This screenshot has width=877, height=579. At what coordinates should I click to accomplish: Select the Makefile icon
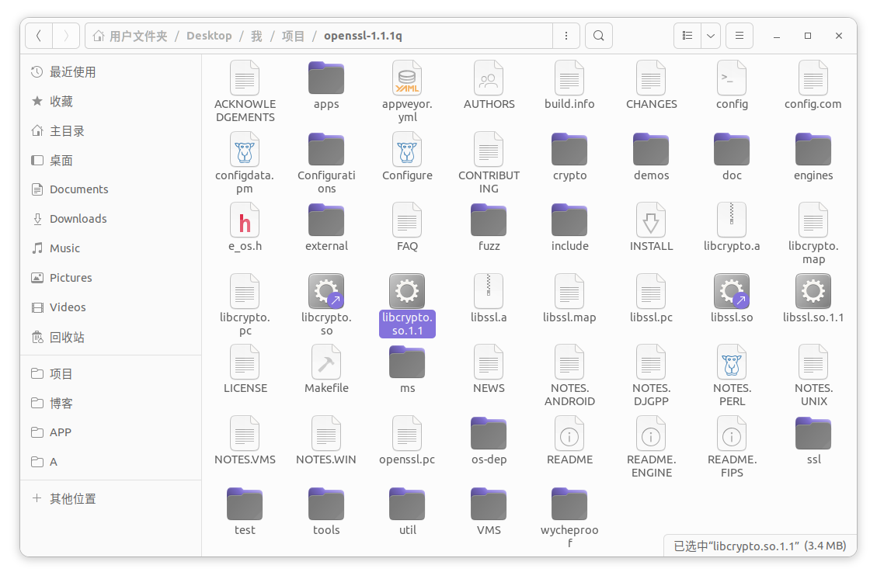pos(326,362)
